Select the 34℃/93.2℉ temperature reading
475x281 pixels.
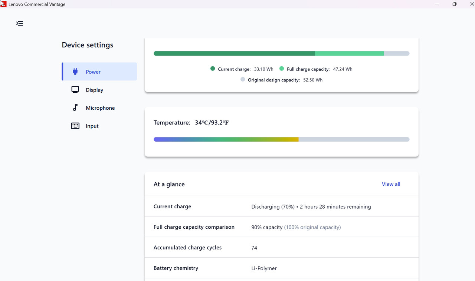pos(212,123)
